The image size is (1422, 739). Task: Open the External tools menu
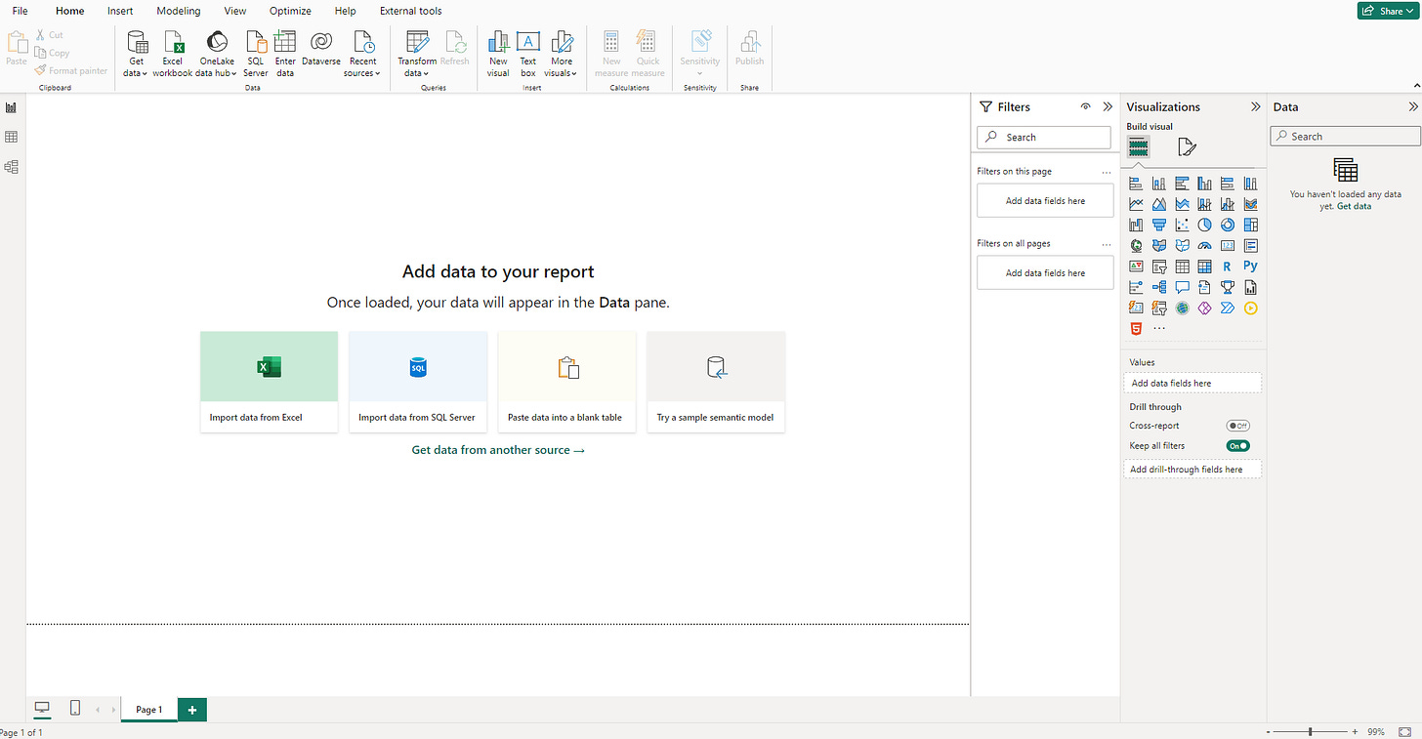410,11
